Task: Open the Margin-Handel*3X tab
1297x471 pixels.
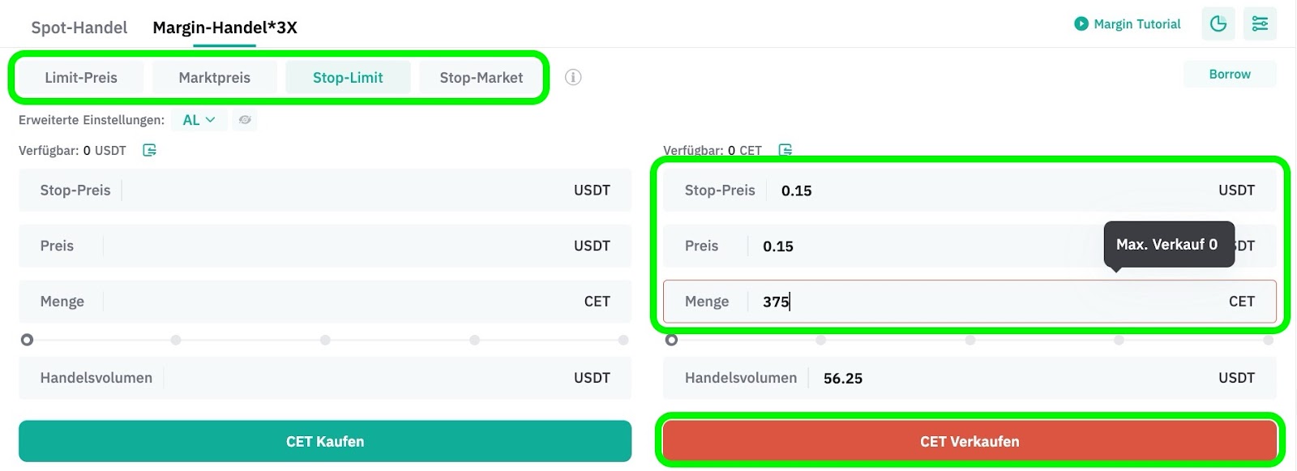Action: [225, 28]
